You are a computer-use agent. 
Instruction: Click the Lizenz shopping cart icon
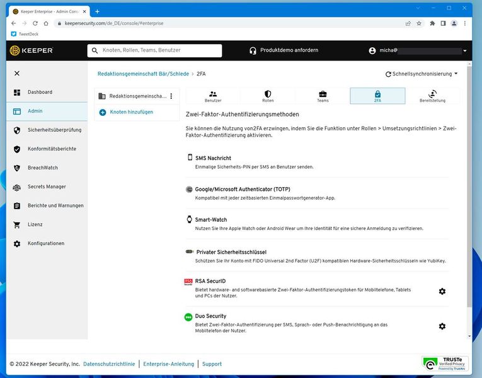click(17, 225)
